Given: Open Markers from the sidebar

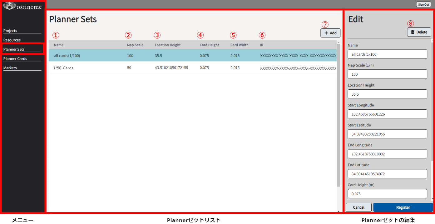Looking at the screenshot, I should [10, 68].
